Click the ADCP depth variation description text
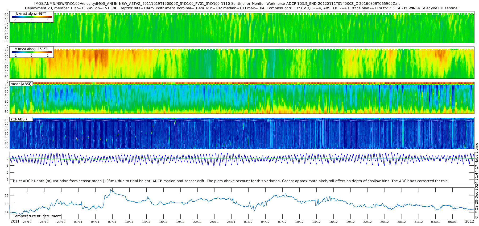Screen dimensions: 479x226 tap(230, 181)
